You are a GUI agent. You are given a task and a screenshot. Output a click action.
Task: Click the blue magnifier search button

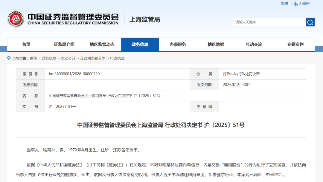310,22
